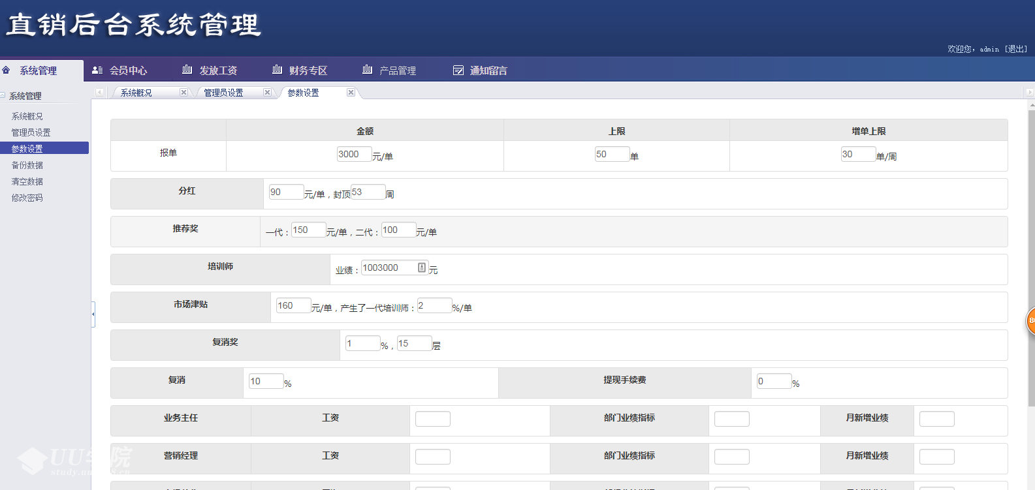Click the 营销经理 部门业绩指标 field

click(x=732, y=457)
